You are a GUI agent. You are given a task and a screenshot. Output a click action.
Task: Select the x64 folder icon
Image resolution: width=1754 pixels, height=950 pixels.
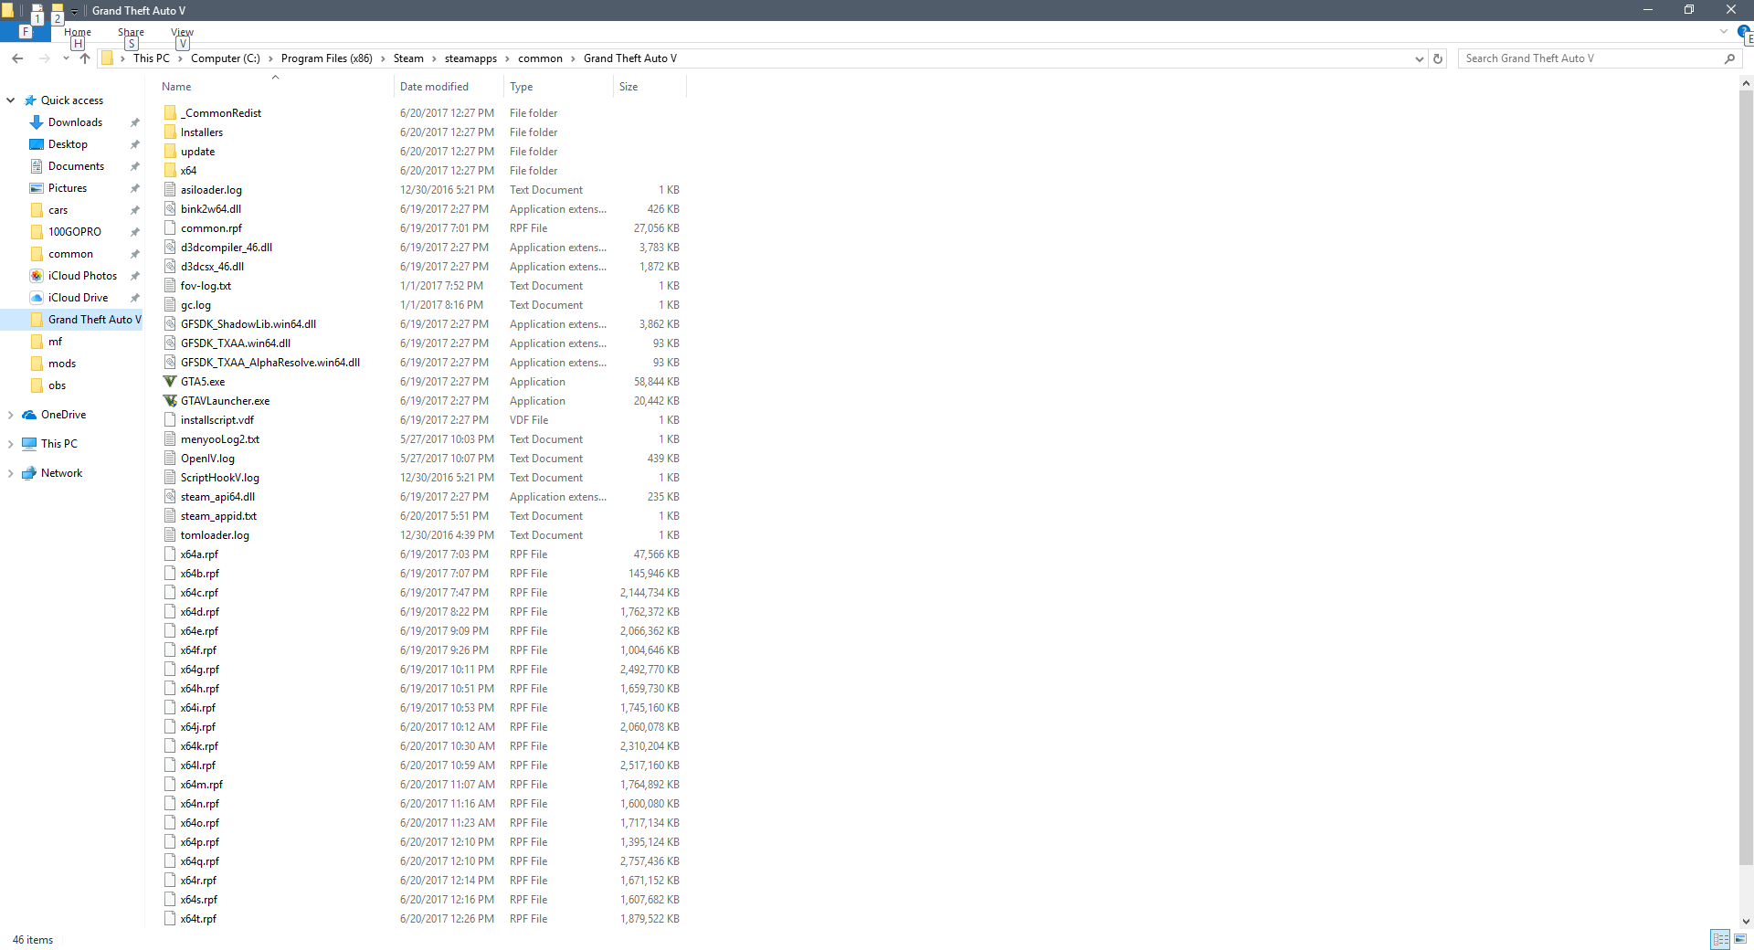pyautogui.click(x=170, y=171)
